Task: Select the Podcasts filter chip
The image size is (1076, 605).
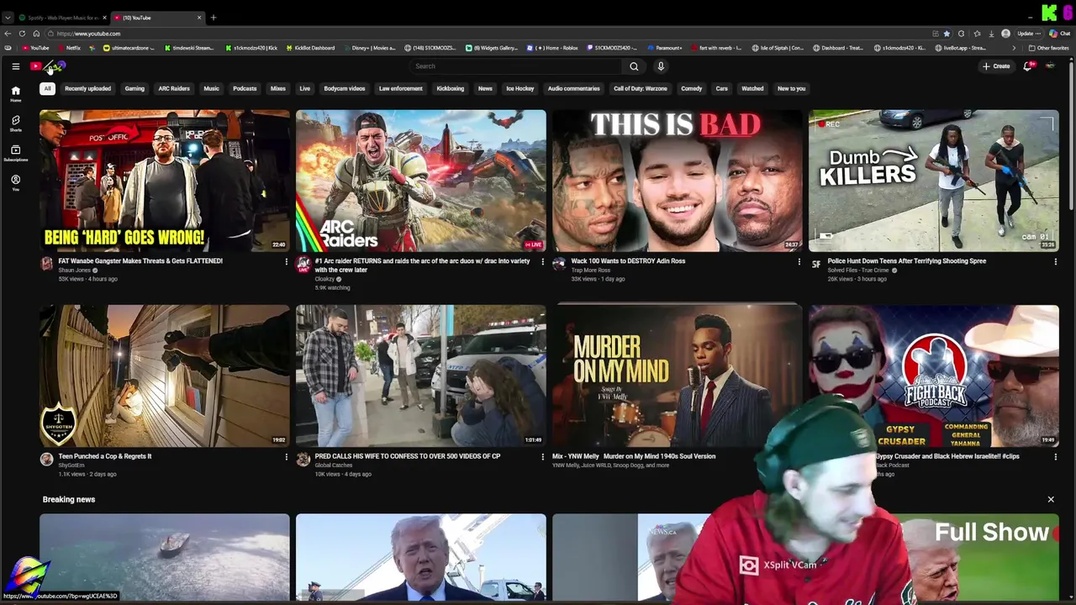Action: (245, 88)
